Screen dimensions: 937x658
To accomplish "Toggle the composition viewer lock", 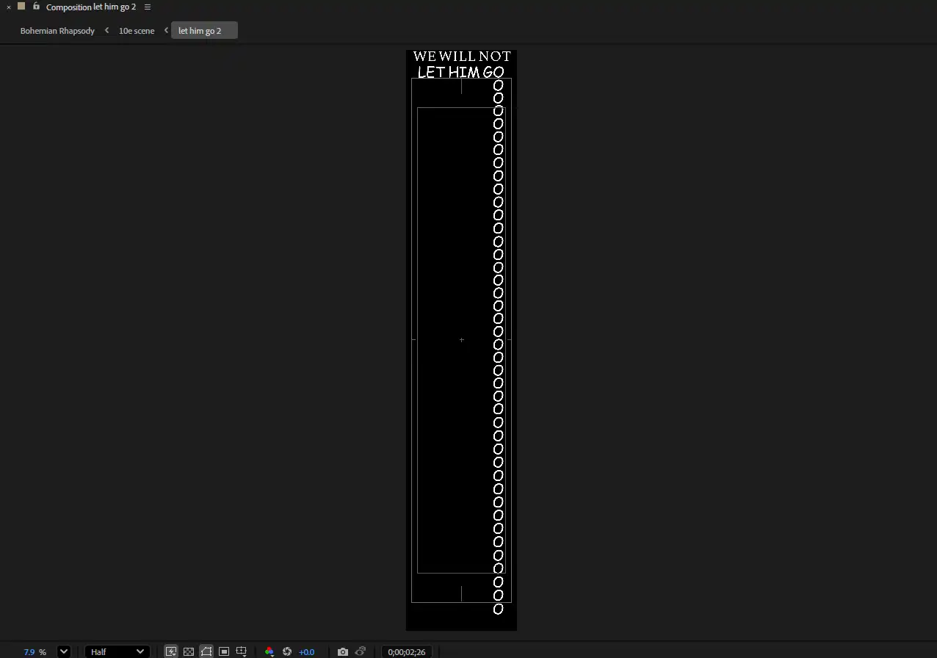I will (36, 7).
